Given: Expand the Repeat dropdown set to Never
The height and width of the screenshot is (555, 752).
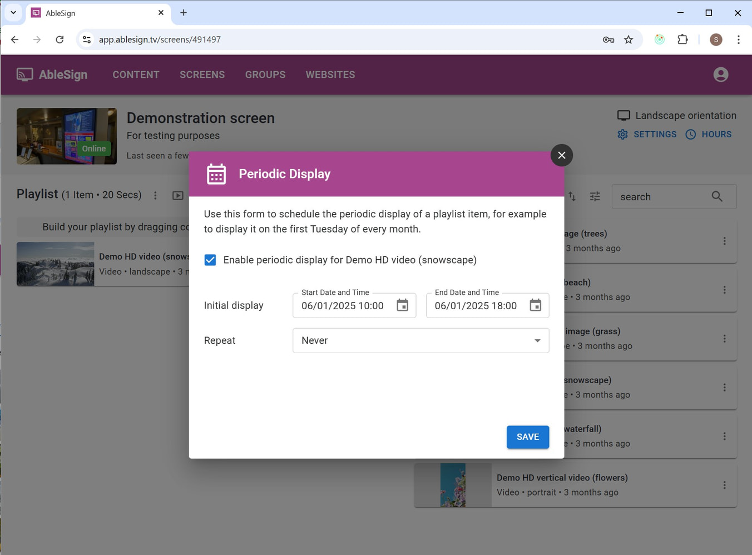Looking at the screenshot, I should (x=420, y=340).
